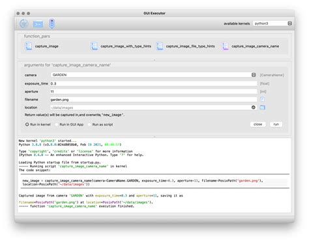Click the file icon beside filename

click(x=263, y=100)
